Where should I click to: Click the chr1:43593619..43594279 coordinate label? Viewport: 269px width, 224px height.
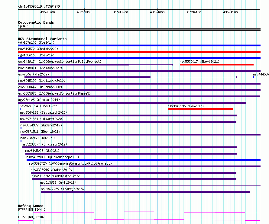coord(39,6)
